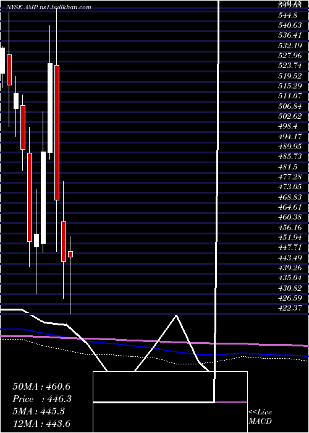Click the small white candle near 451.94
Viewport: 309px width, 433px height.
click(36, 240)
